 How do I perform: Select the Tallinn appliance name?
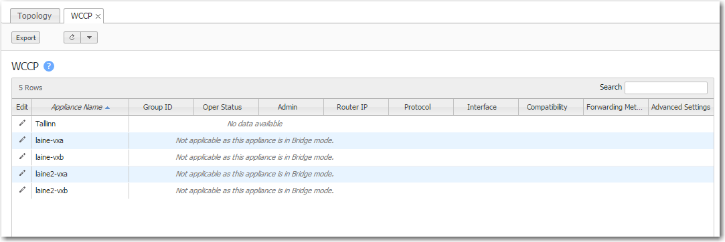[x=46, y=124]
